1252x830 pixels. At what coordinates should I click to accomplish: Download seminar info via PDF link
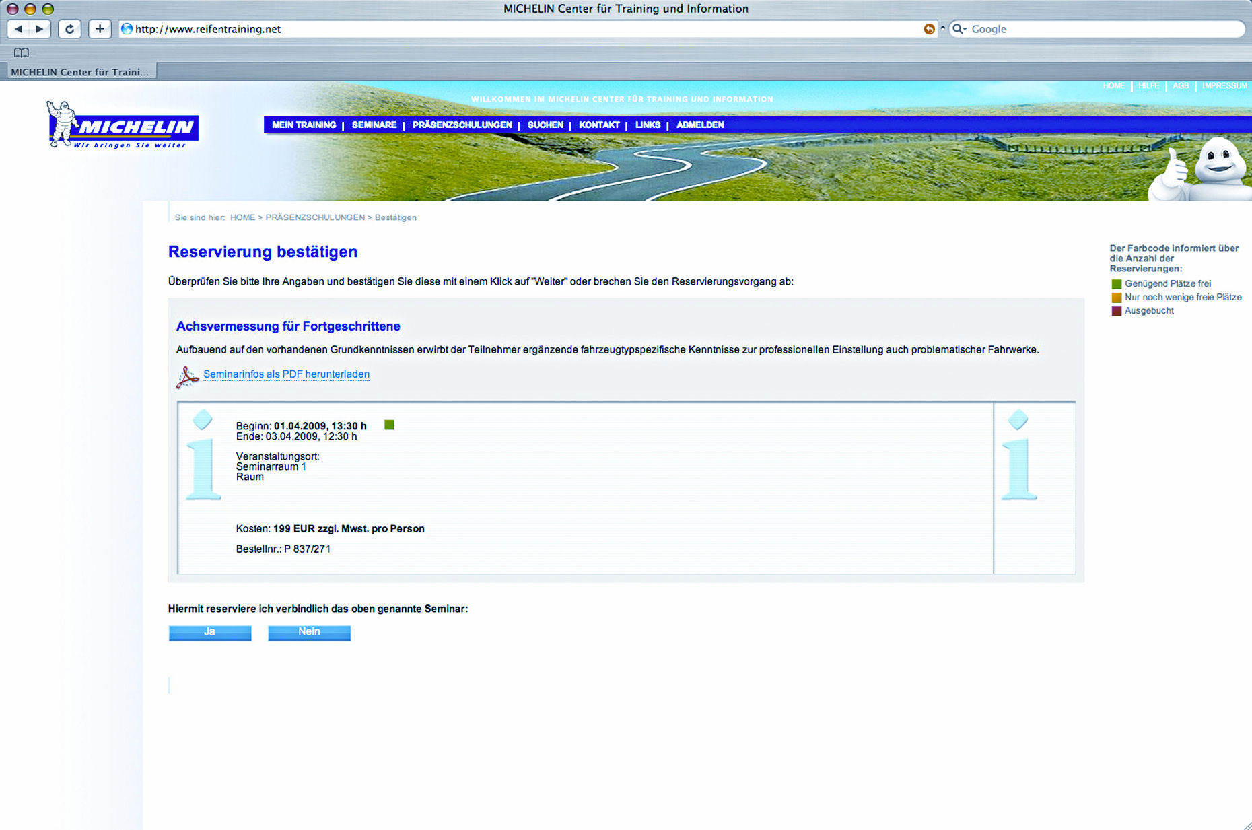(x=286, y=374)
